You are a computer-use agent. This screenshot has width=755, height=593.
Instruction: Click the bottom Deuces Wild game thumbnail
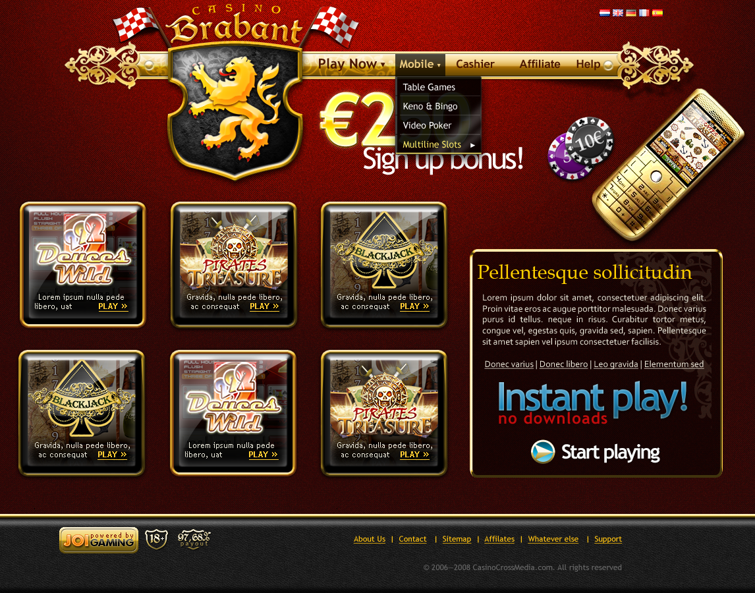[233, 413]
